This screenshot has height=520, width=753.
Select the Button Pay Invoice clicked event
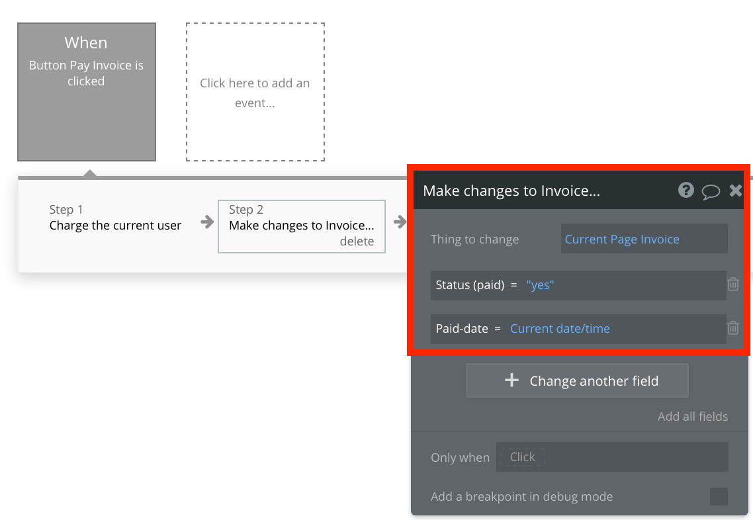tap(86, 92)
